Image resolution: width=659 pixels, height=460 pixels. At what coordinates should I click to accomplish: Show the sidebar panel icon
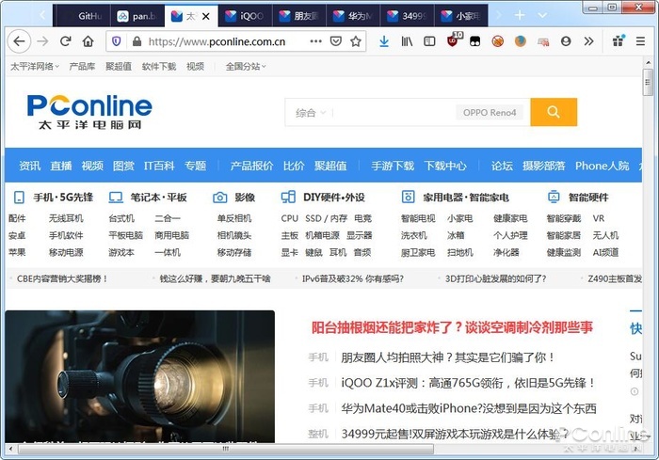point(429,41)
